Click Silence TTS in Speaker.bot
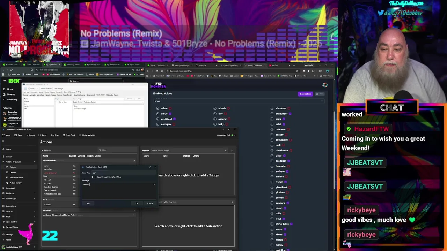447x251 pixels. click(x=34, y=88)
